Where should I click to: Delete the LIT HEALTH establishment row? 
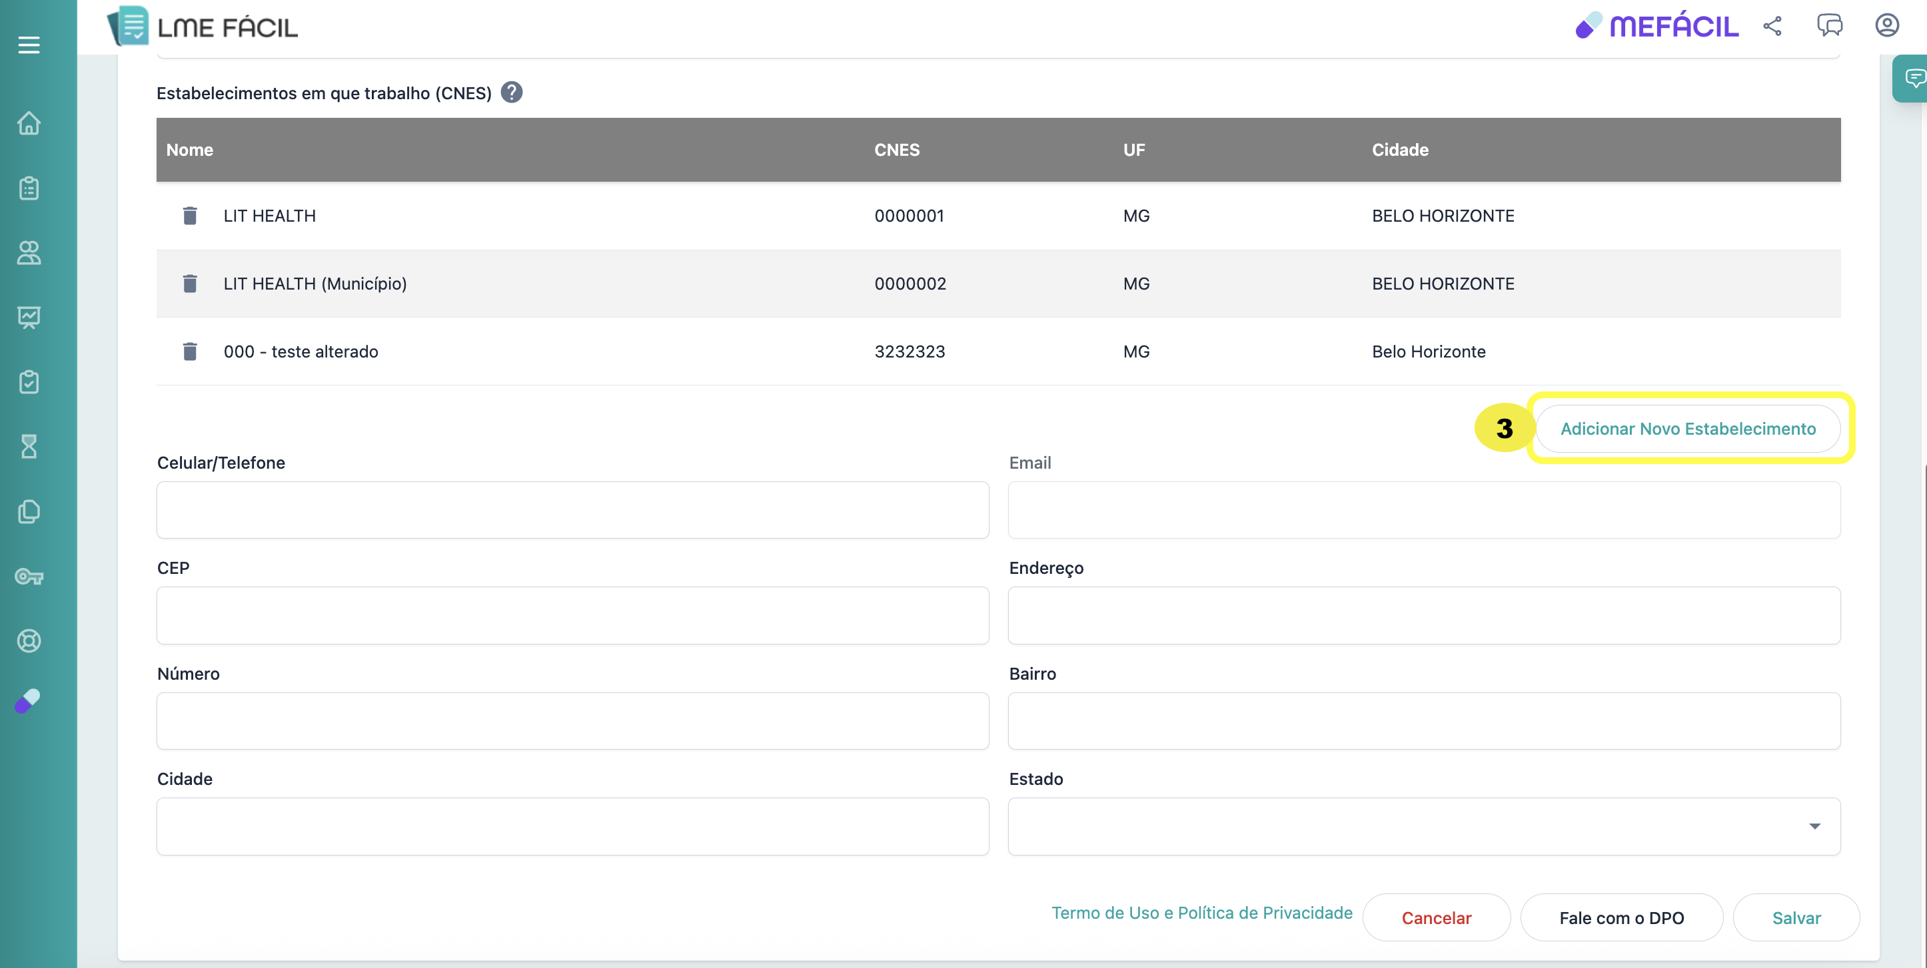[190, 216]
